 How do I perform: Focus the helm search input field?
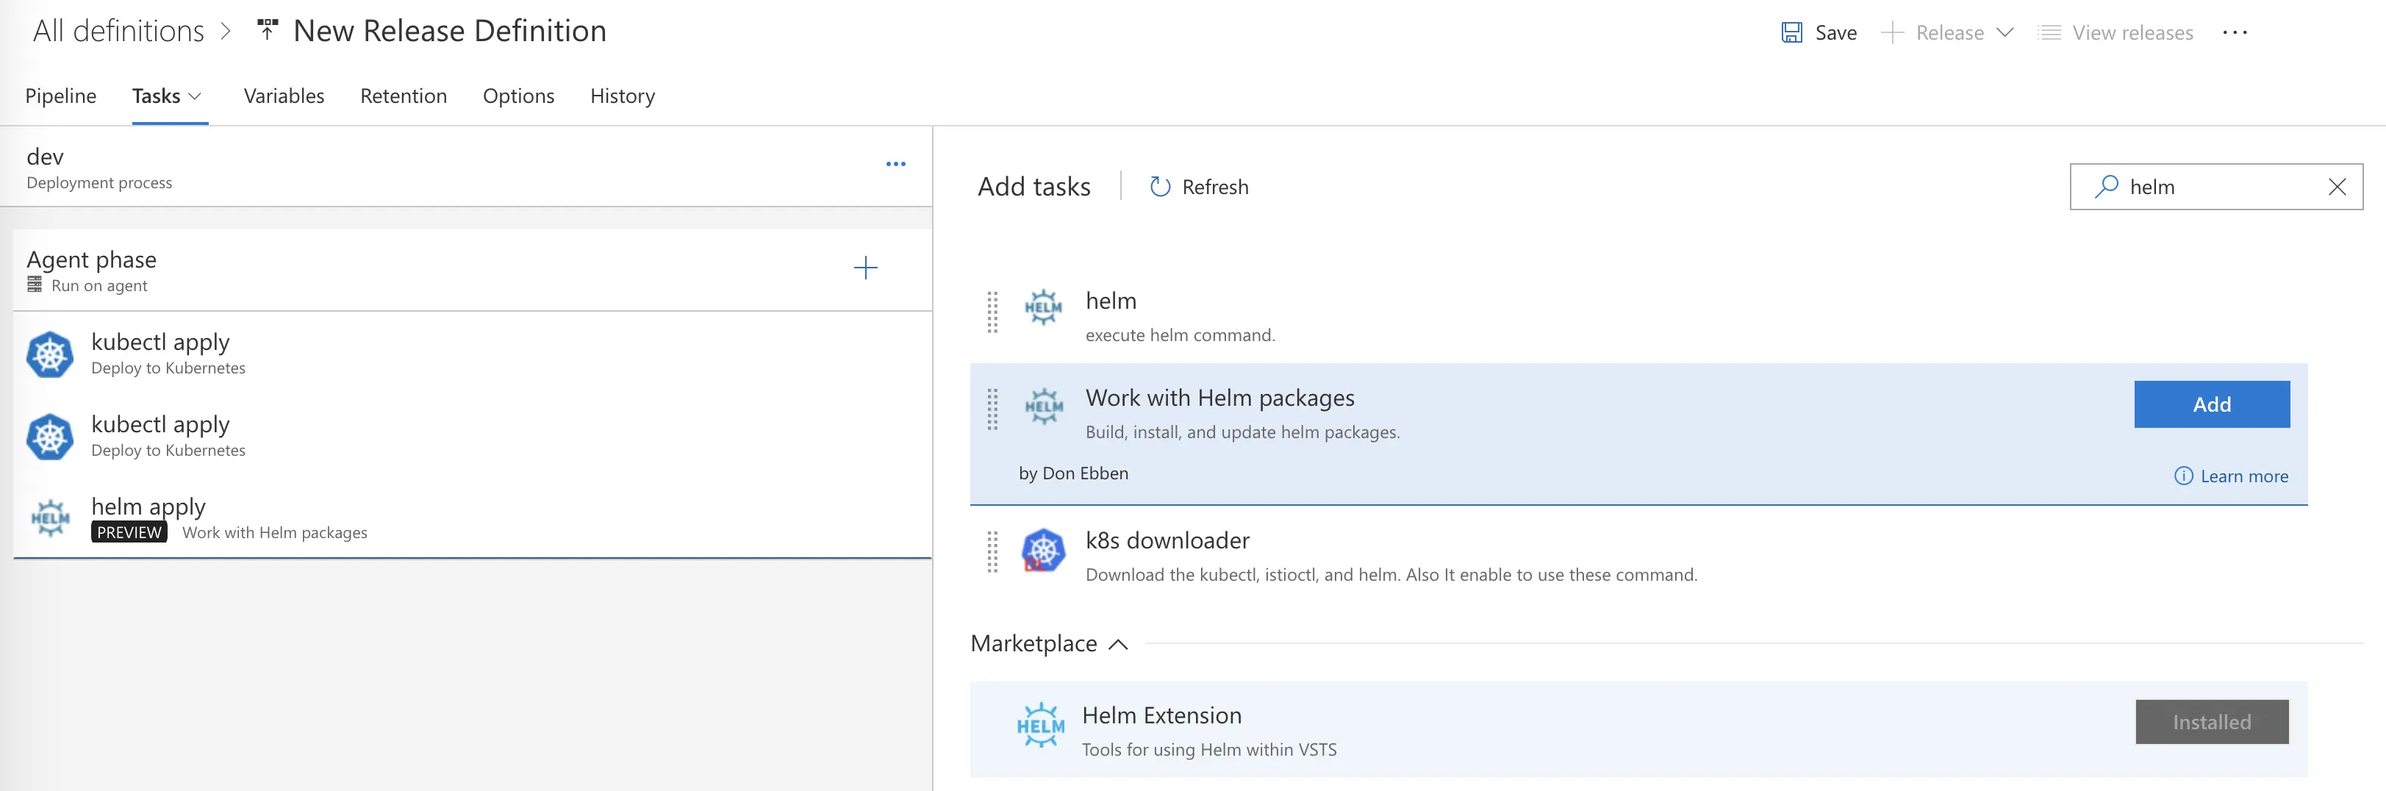click(2215, 187)
